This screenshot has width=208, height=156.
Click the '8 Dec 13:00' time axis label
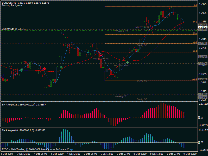157,154
